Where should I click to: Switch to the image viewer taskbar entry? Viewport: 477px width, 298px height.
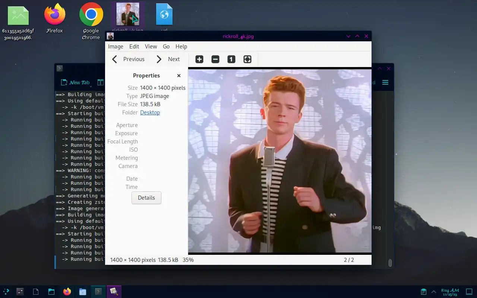pos(114,291)
